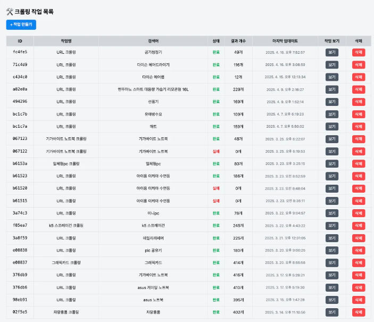Screen dimensions: 374x322
Task: Click the job ID a82e0a cell
Action: [x=20, y=89]
